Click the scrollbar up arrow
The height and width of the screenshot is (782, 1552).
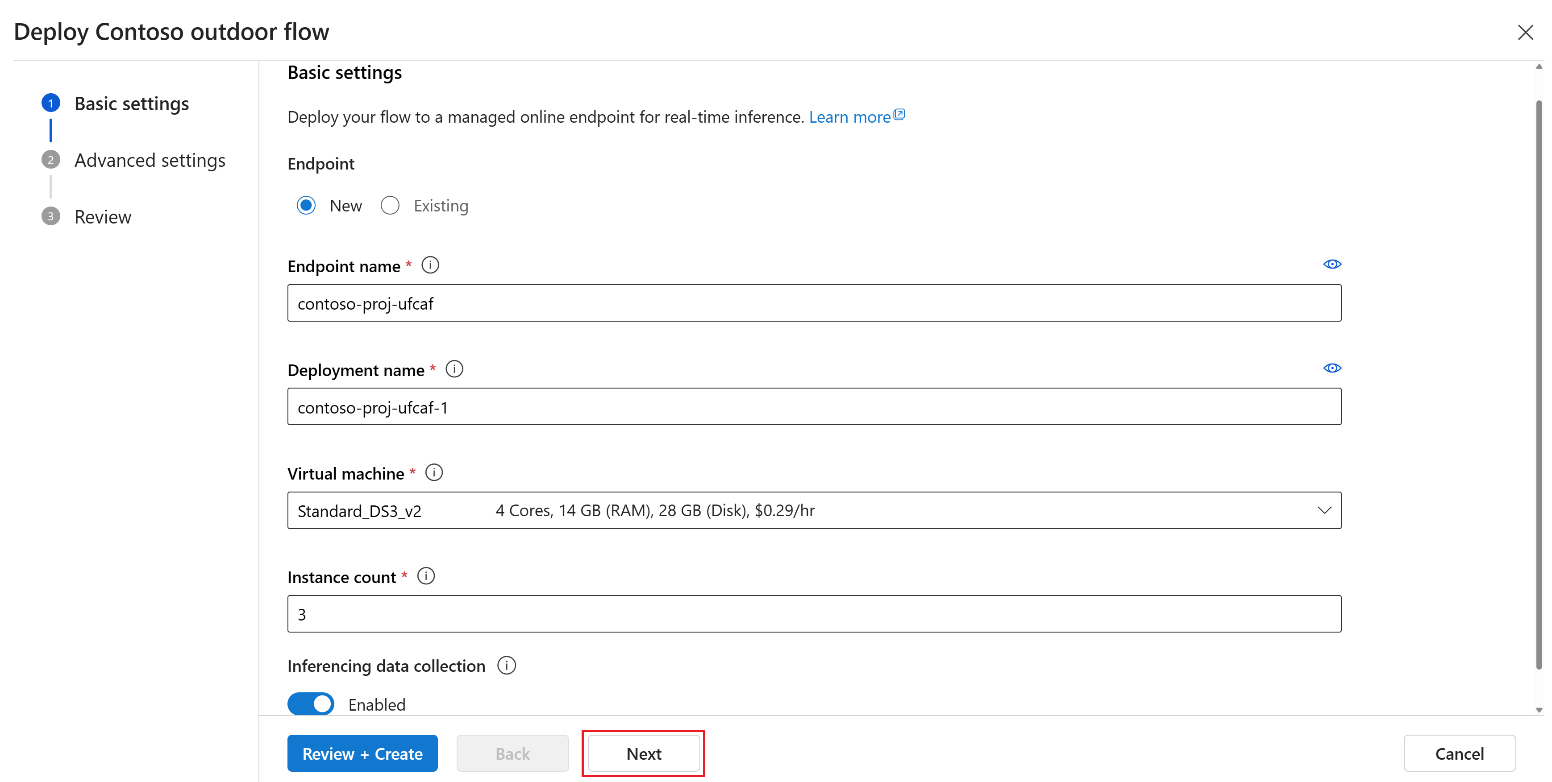pos(1539,66)
